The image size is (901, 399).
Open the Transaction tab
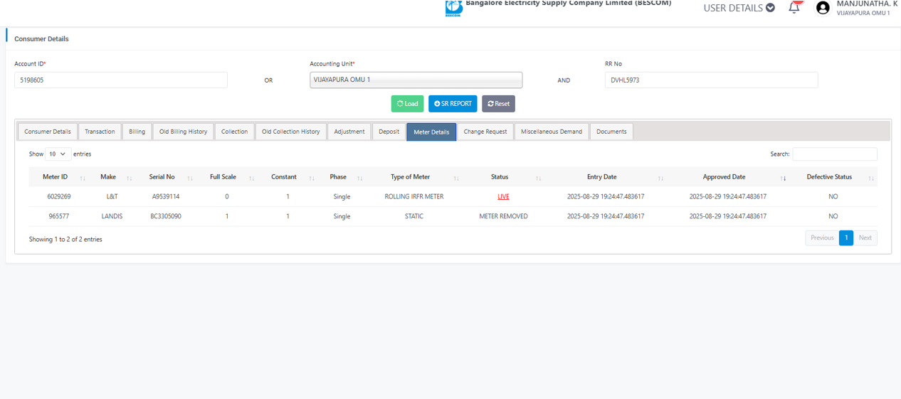click(100, 132)
